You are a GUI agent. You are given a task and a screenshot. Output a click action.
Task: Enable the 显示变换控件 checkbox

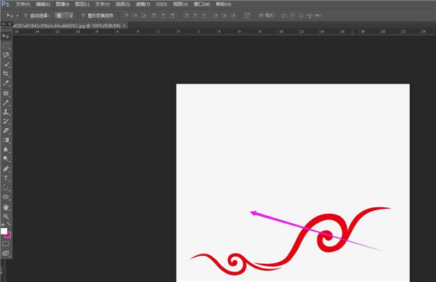click(x=83, y=15)
